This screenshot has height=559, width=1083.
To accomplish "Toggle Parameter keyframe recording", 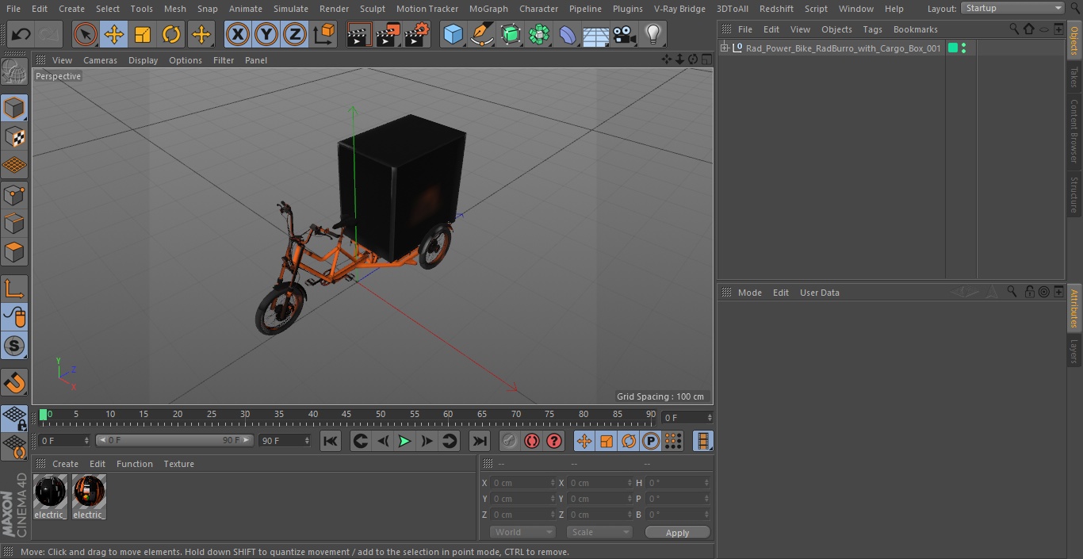I will (x=651, y=441).
